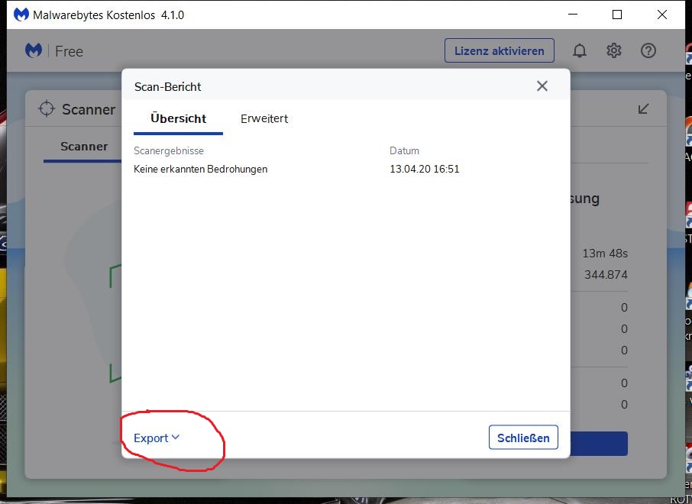Close the Scan-Bericht dialog with the X
The image size is (692, 504).
542,86
